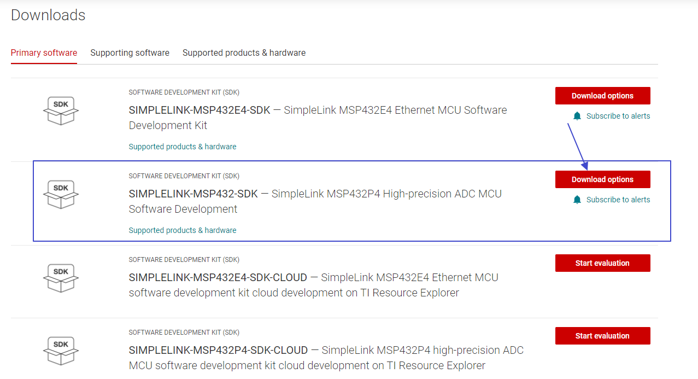
Task: Click the SDK box icon for SIMPLELINK-MSP432P4-SDK-CLOUD
Action: pos(61,351)
